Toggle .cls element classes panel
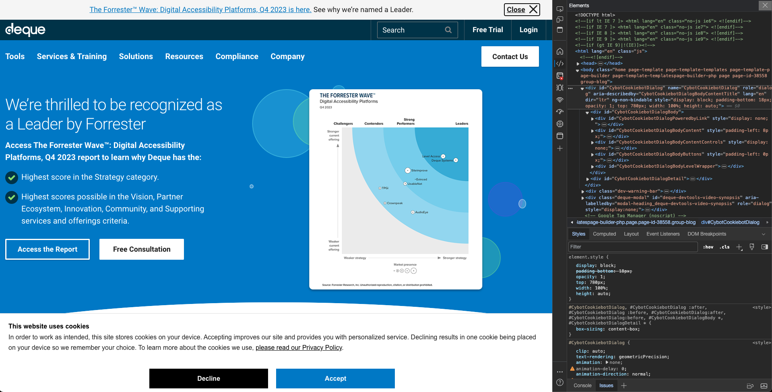772x392 pixels. (x=725, y=247)
